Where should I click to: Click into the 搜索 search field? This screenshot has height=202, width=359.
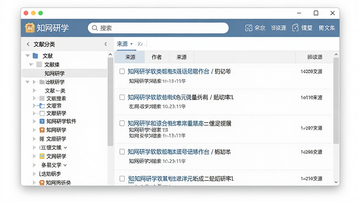click(x=158, y=28)
